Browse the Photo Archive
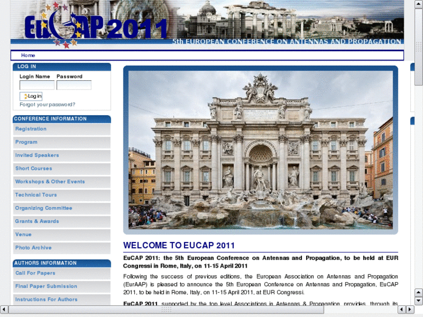Image resolution: width=423 pixels, height=317 pixels. point(62,248)
